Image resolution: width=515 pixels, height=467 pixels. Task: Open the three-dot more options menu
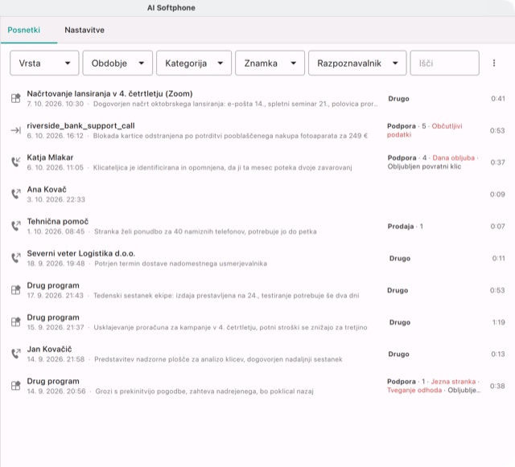494,63
